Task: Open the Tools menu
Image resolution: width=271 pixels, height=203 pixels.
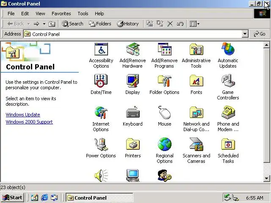Action: tap(83, 14)
